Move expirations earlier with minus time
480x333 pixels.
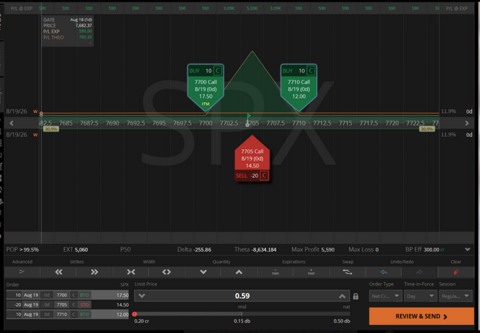click(275, 272)
